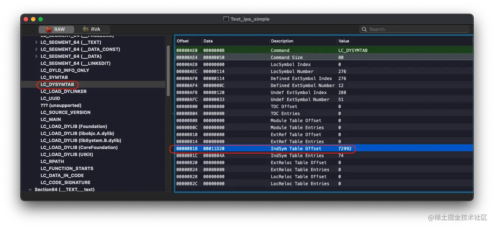Select LC_MAIN command
Viewport: 494px width, 228px height.
pyautogui.click(x=51, y=120)
